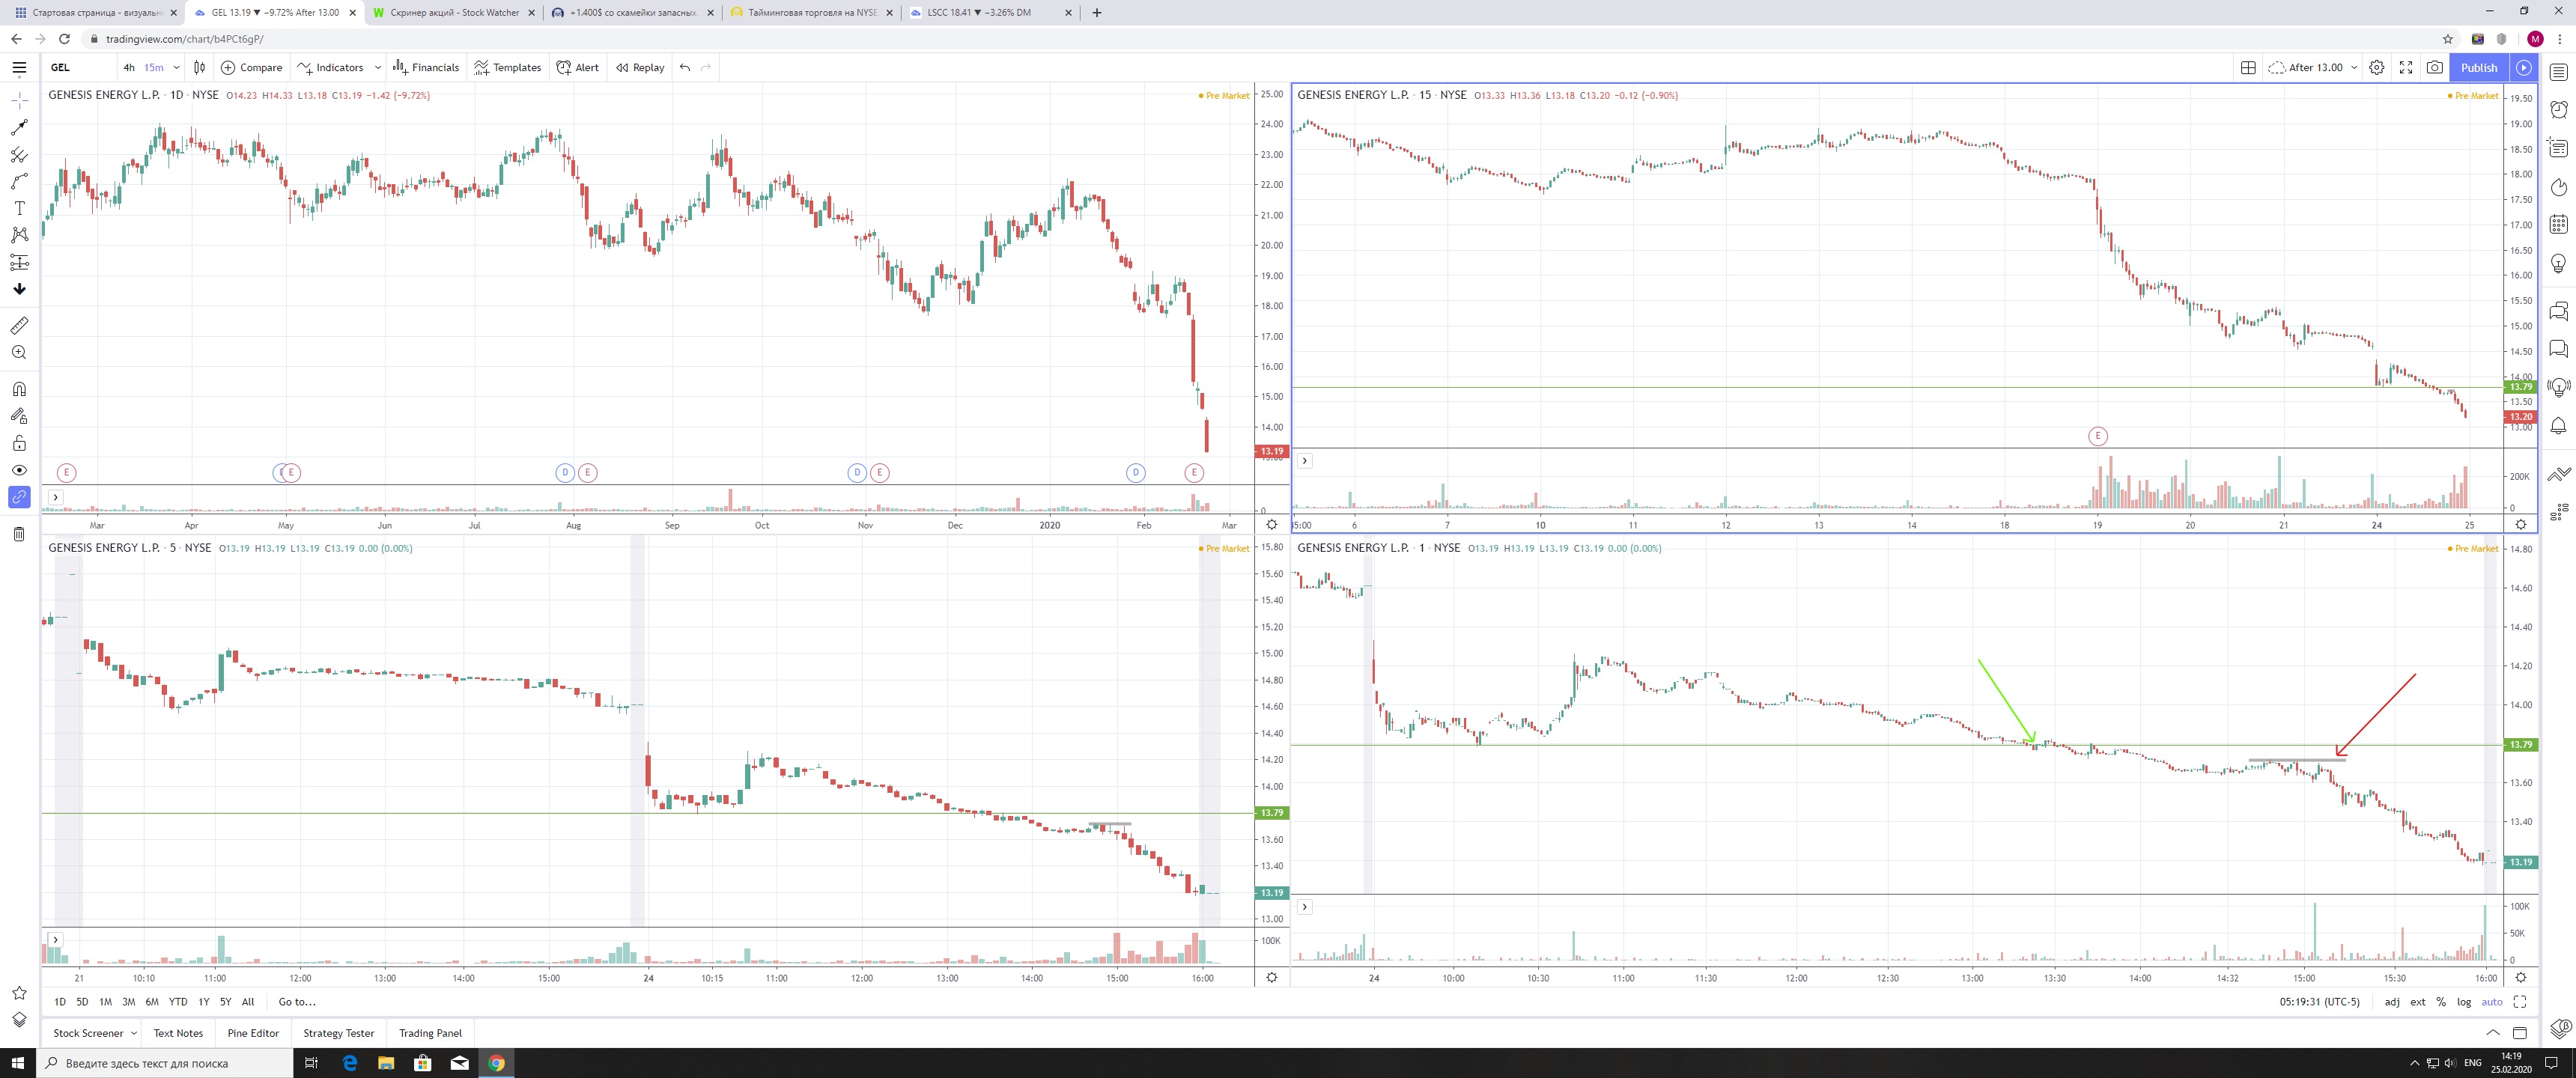This screenshot has width=2576, height=1078.
Task: Open the Pine Editor tab
Action: click(x=253, y=1033)
